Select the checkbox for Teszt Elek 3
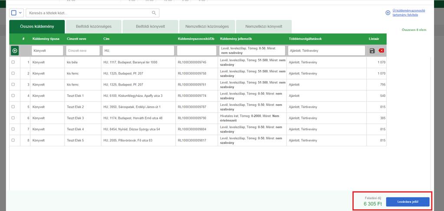Viewport: 444px width, 211px height. coord(13,118)
